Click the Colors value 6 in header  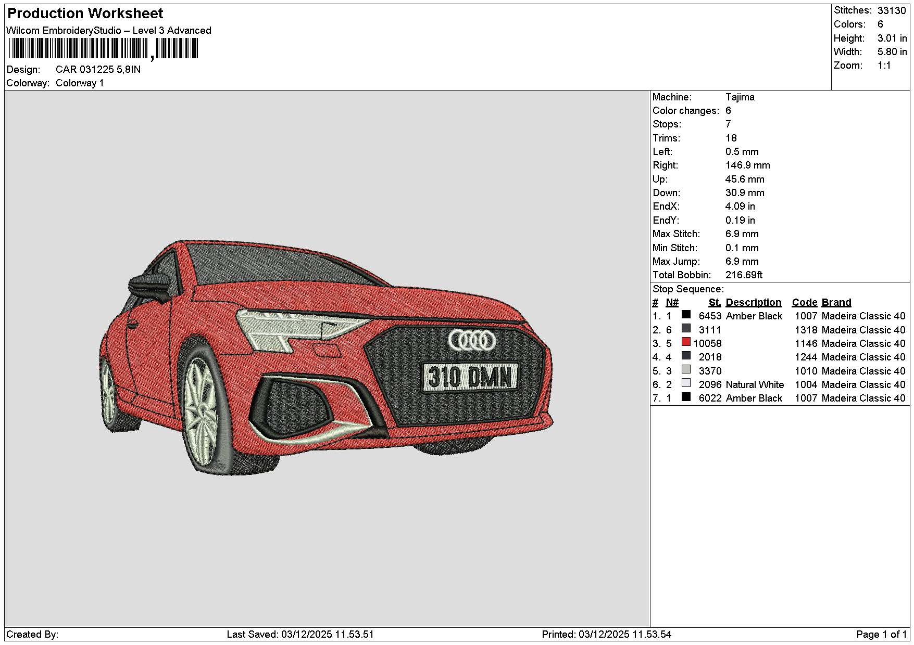click(880, 24)
